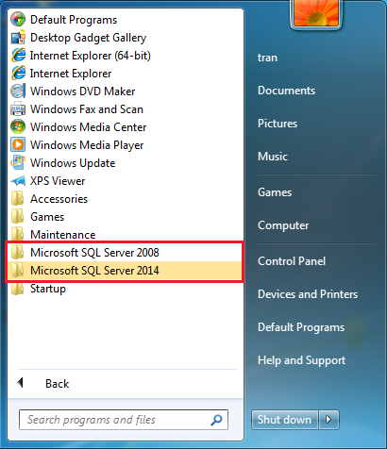The width and height of the screenshot is (387, 449).
Task: Open Windows DVD Maker icon
Action: click(x=18, y=91)
